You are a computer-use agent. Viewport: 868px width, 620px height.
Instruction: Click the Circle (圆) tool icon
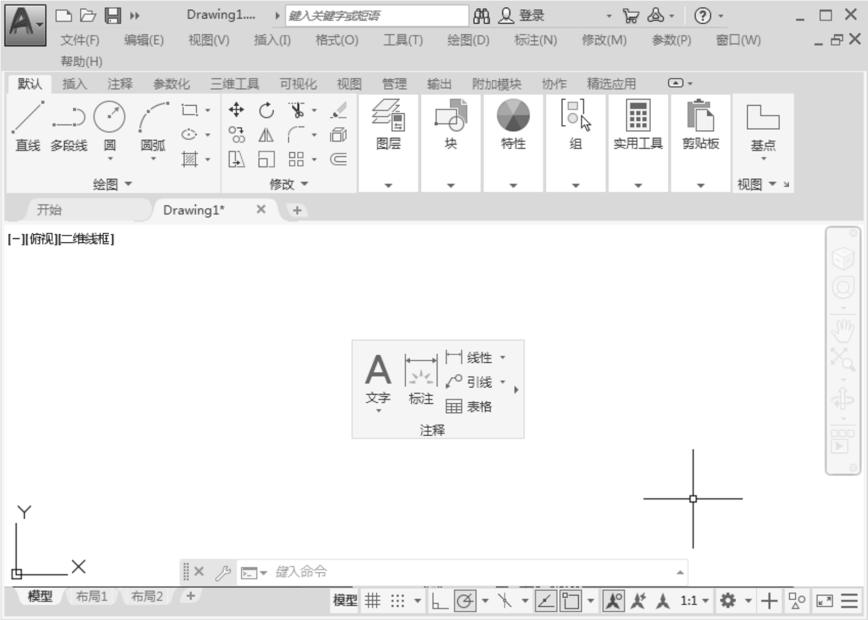109,117
